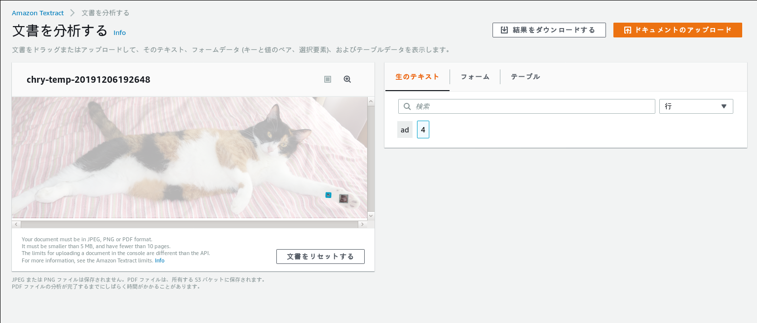757x323 pixels.
Task: Click the search magnifier icon in 検索 field
Action: click(407, 106)
